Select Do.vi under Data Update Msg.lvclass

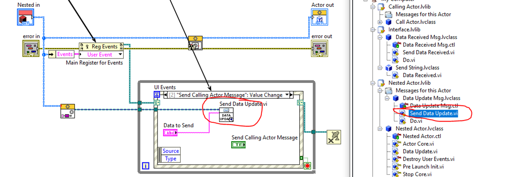click(416, 121)
